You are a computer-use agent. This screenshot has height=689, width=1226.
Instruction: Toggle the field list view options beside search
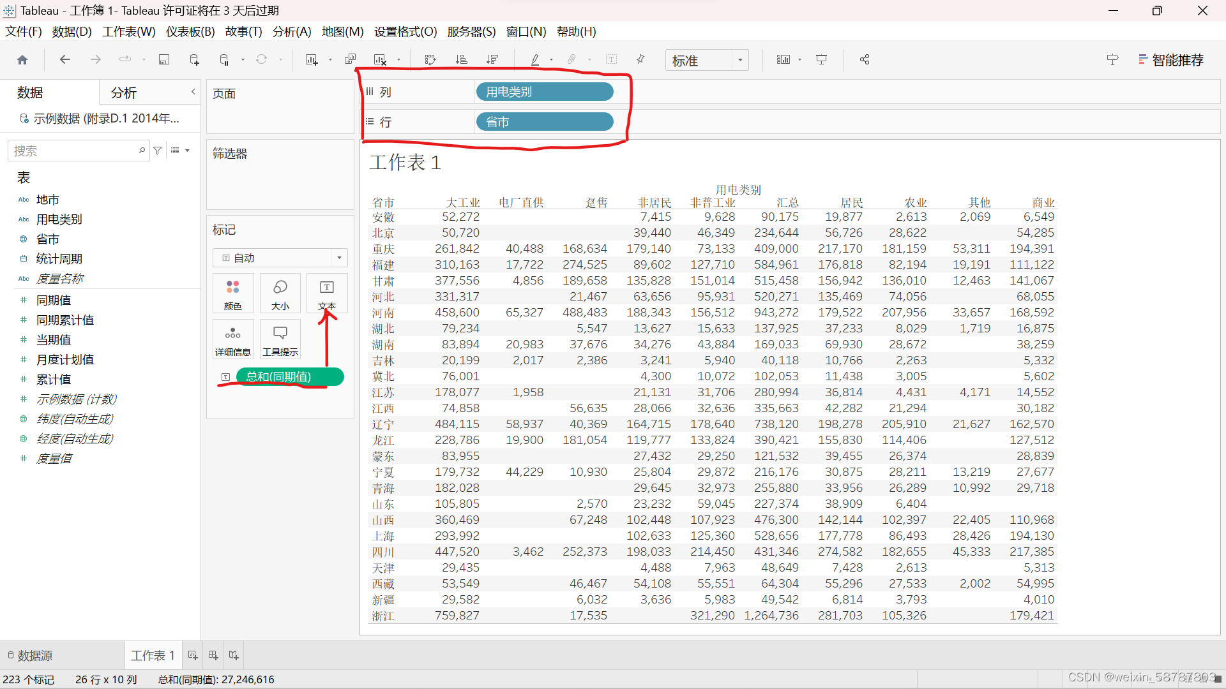(x=177, y=150)
